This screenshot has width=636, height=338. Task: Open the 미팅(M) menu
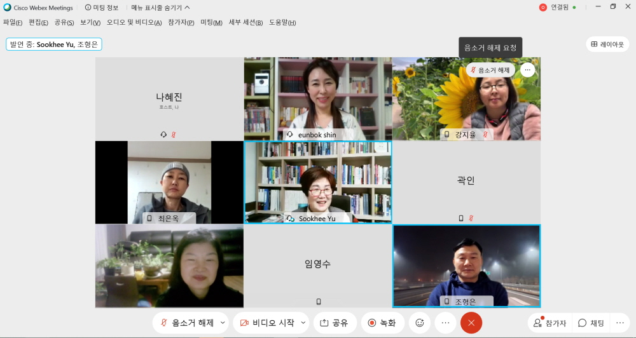[211, 23]
